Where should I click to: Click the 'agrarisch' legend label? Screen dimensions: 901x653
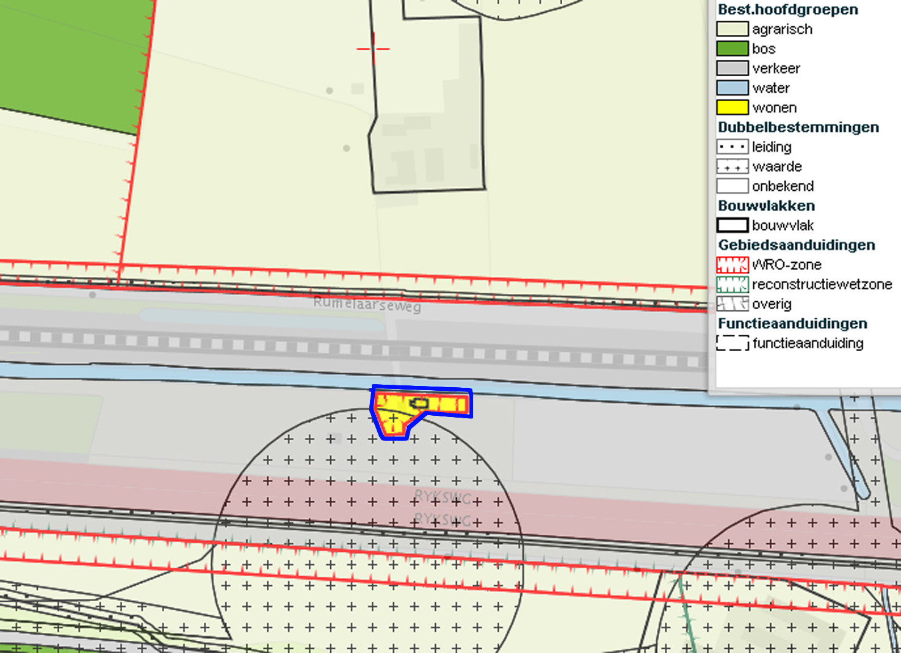pos(782,29)
